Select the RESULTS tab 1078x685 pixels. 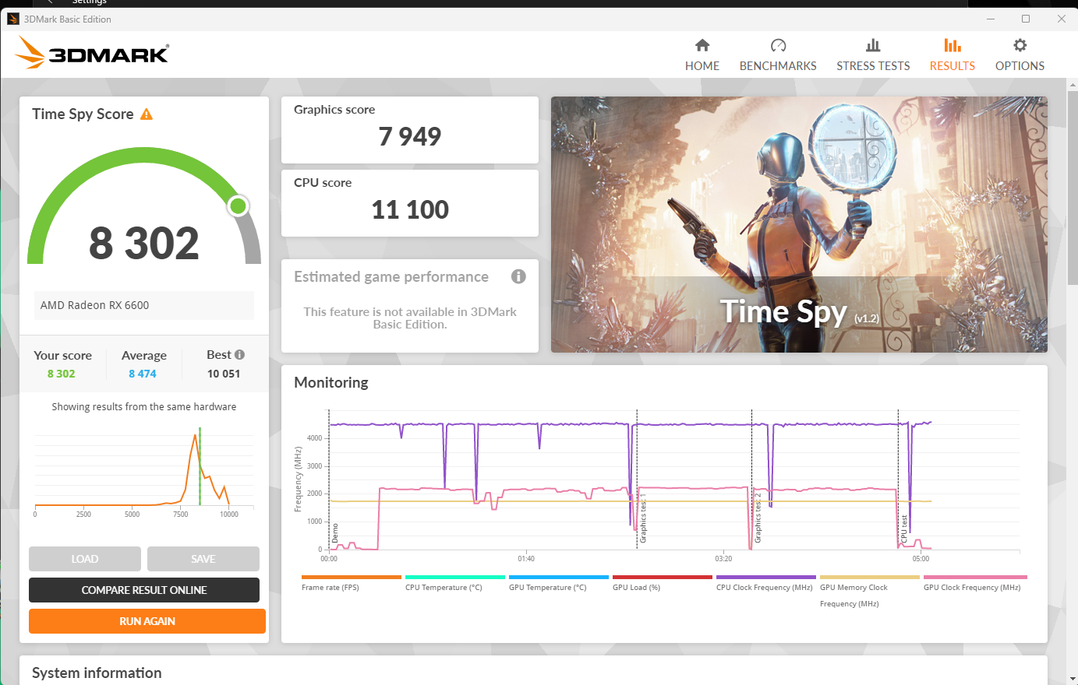[953, 54]
